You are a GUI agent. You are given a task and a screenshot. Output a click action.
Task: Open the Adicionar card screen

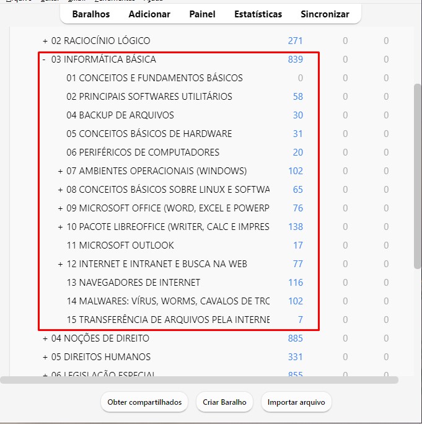click(x=149, y=14)
